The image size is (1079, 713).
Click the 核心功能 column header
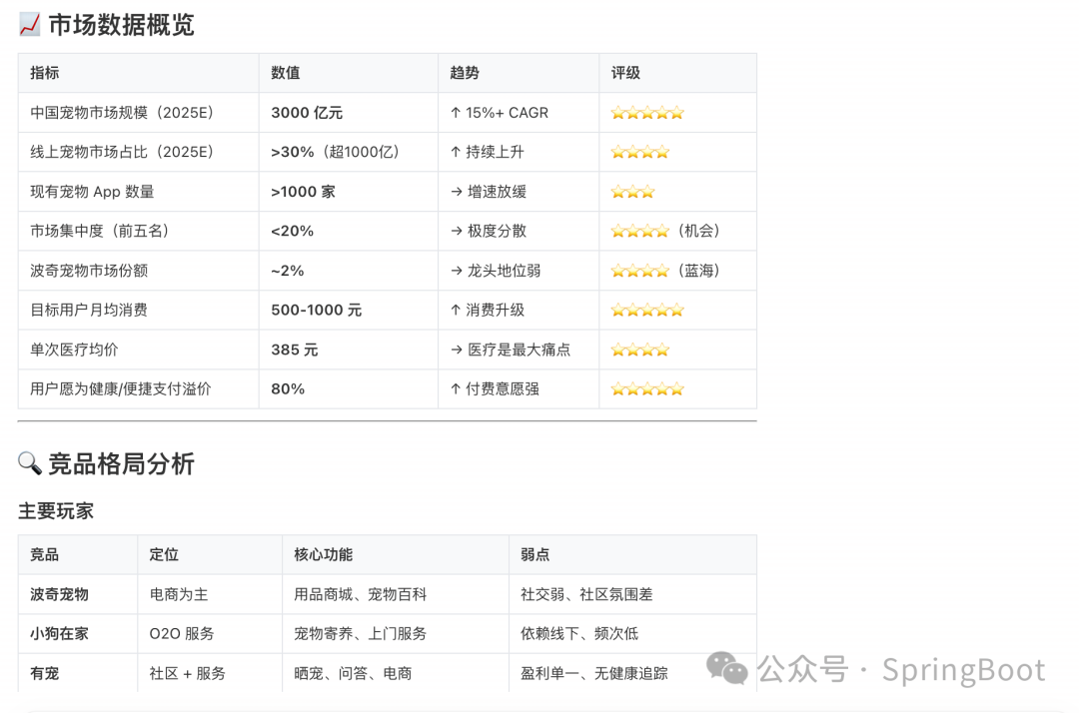[x=324, y=555]
